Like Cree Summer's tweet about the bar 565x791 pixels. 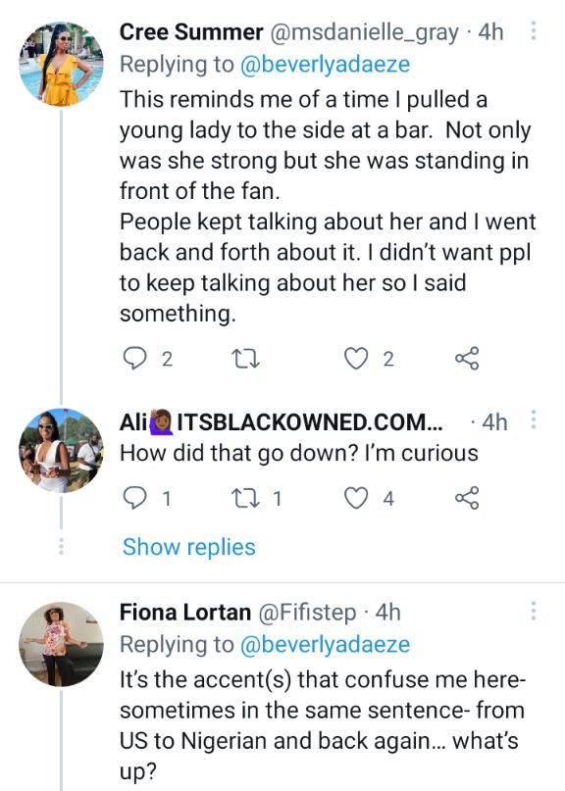coord(356,359)
